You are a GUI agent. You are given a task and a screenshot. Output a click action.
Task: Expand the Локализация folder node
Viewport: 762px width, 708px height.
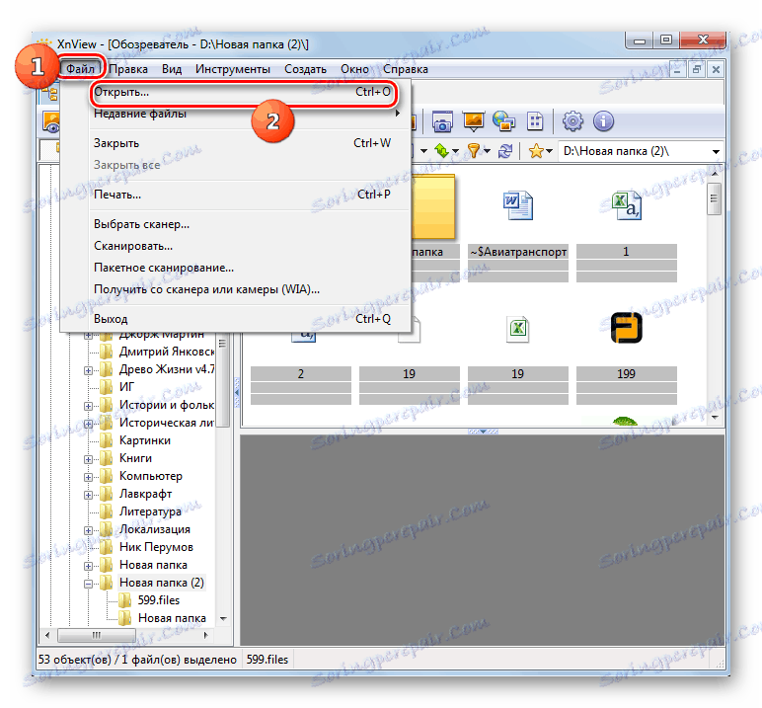[88, 530]
